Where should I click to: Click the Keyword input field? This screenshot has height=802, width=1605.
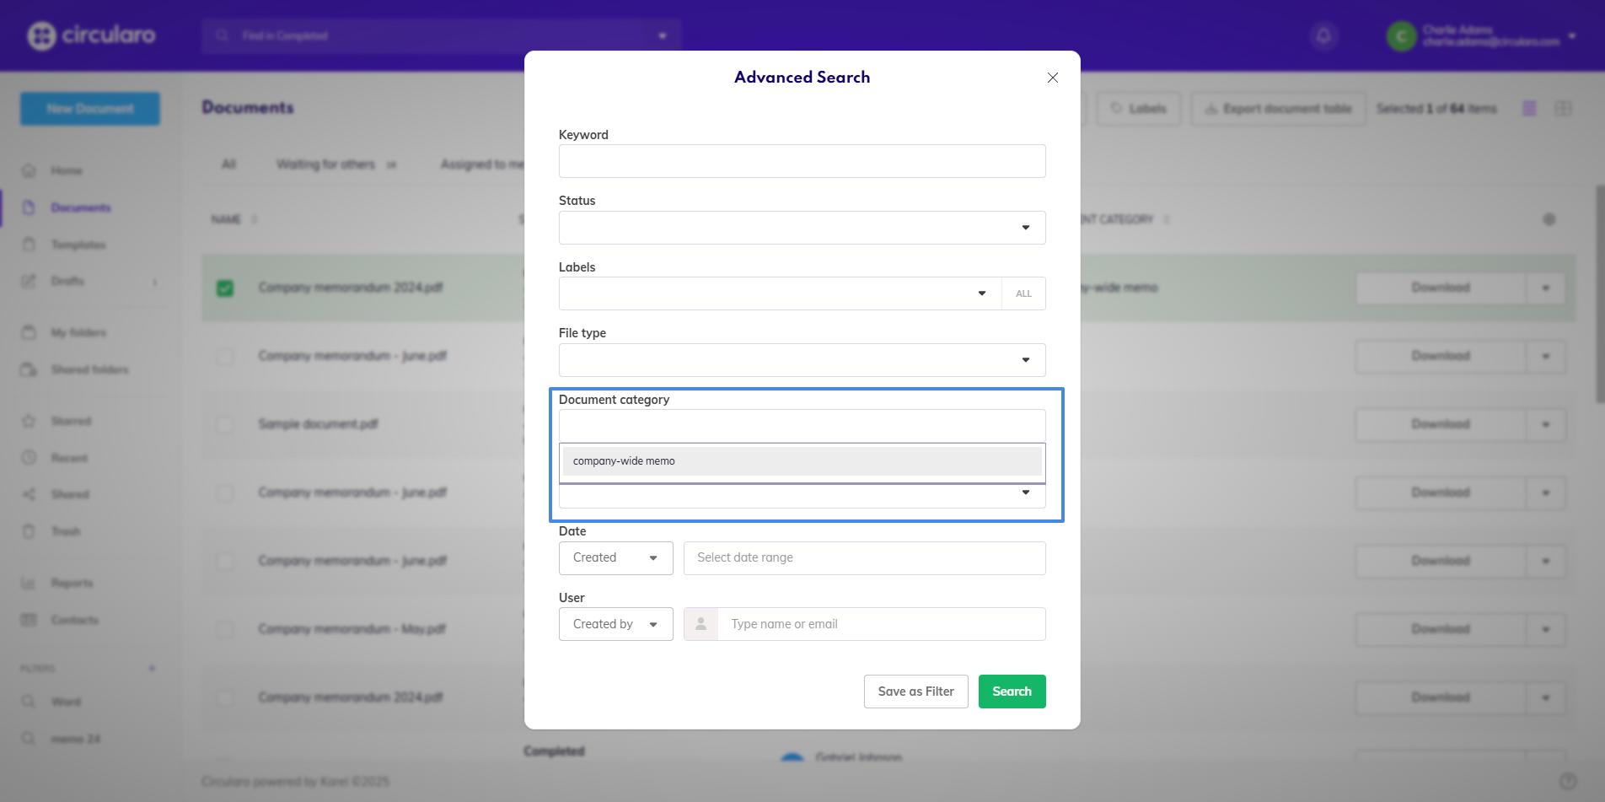(802, 161)
